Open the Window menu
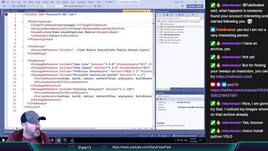Screen dimensions: 268x151 pos(91,2)
